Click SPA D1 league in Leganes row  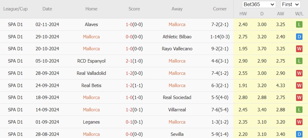click(x=15, y=122)
